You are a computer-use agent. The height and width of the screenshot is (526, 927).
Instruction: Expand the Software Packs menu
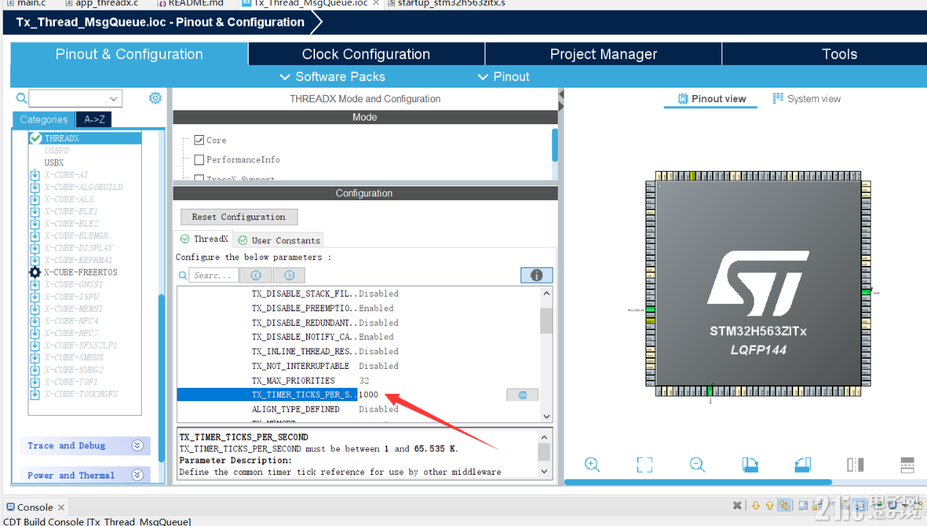click(x=333, y=77)
